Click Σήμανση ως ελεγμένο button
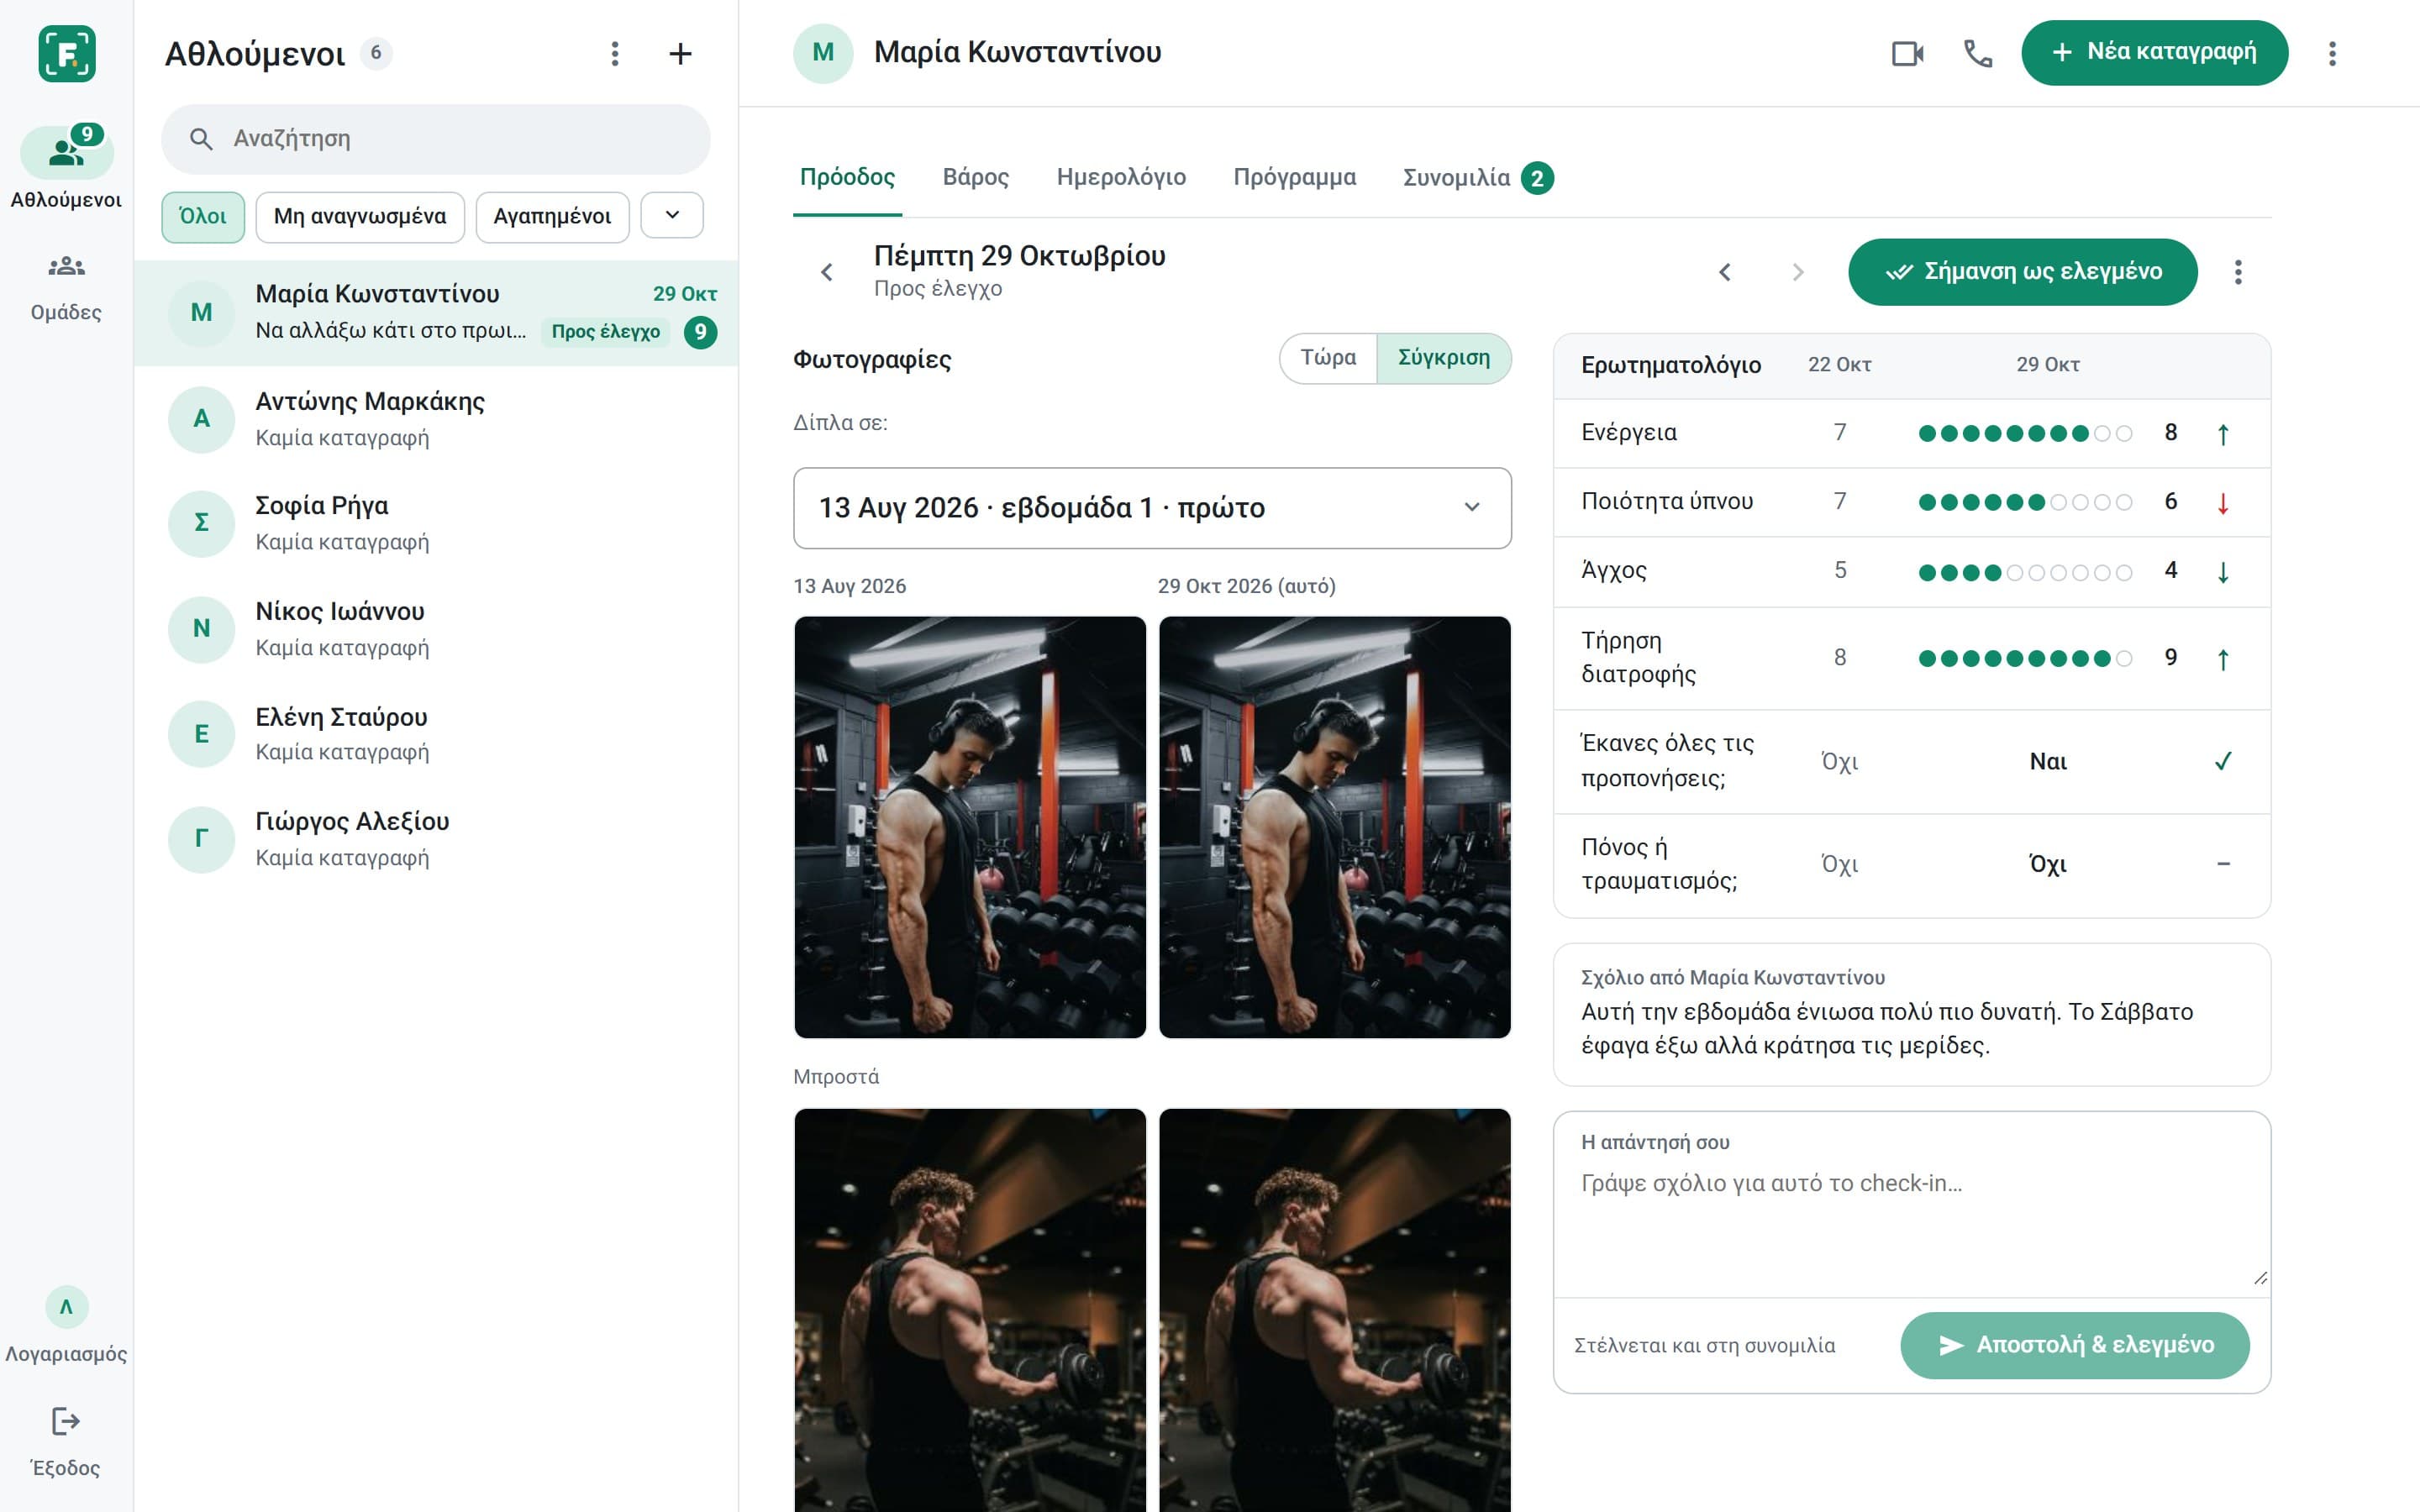The image size is (2420, 1512). click(2022, 272)
